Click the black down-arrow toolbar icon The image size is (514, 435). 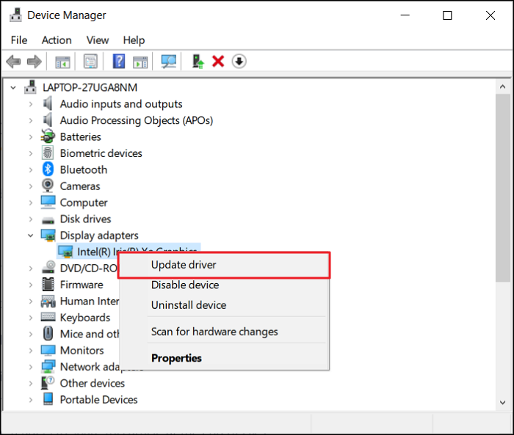[239, 62]
